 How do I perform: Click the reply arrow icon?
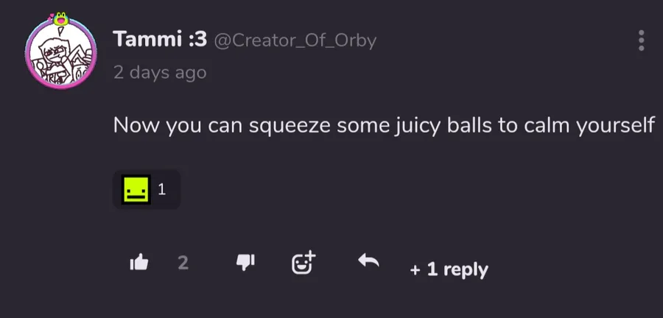coord(368,261)
